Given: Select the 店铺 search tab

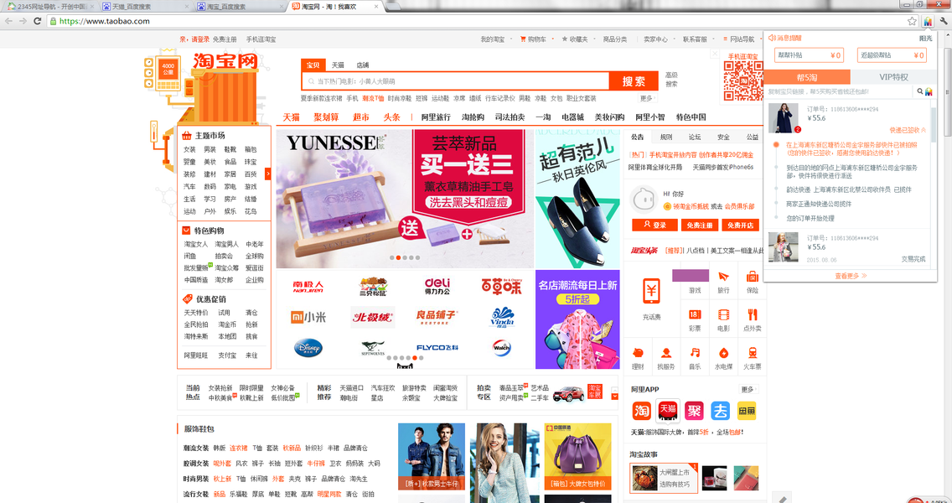Looking at the screenshot, I should pos(363,65).
